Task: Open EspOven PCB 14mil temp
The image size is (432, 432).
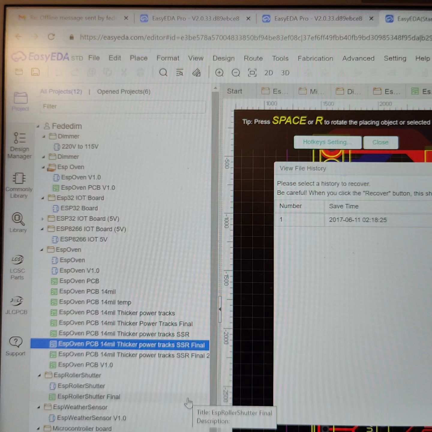Action: [x=95, y=302]
